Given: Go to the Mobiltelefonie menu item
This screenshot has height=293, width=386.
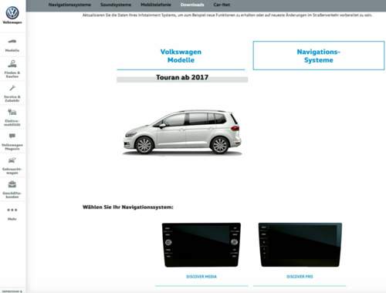Looking at the screenshot, I should pos(156,5).
